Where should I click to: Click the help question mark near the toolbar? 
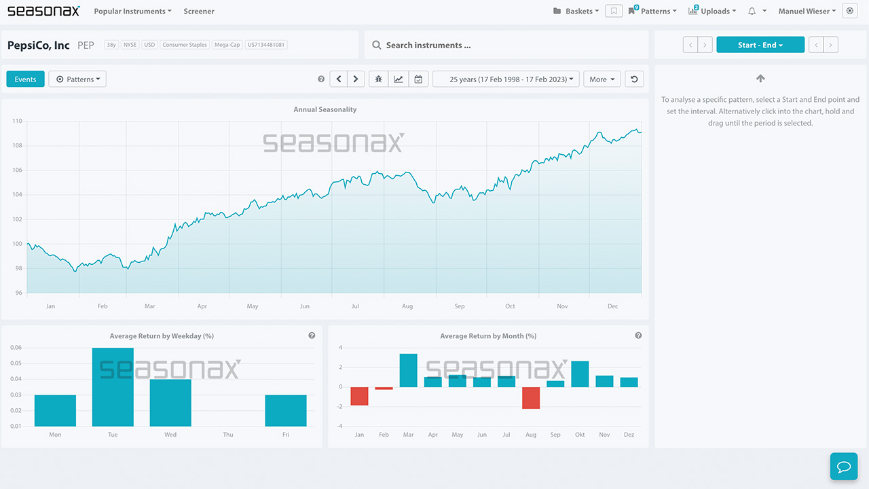(320, 79)
